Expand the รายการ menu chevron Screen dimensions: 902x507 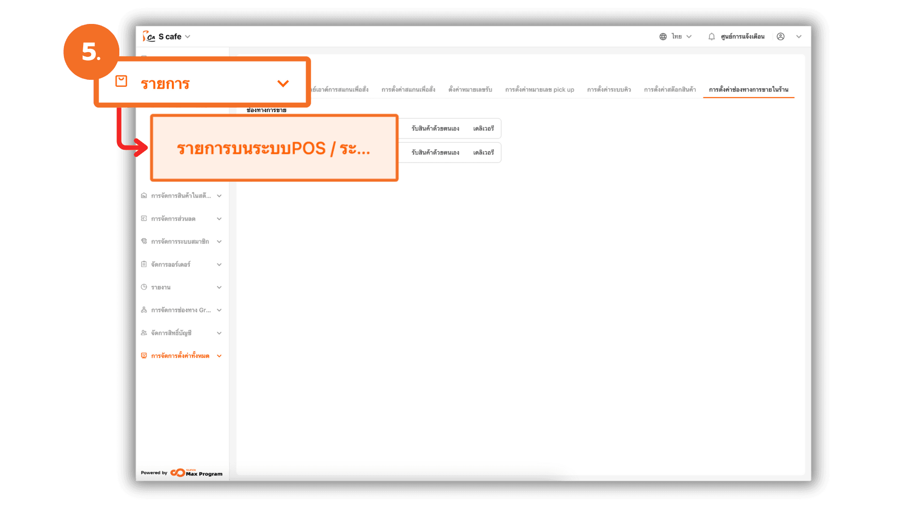click(x=283, y=84)
